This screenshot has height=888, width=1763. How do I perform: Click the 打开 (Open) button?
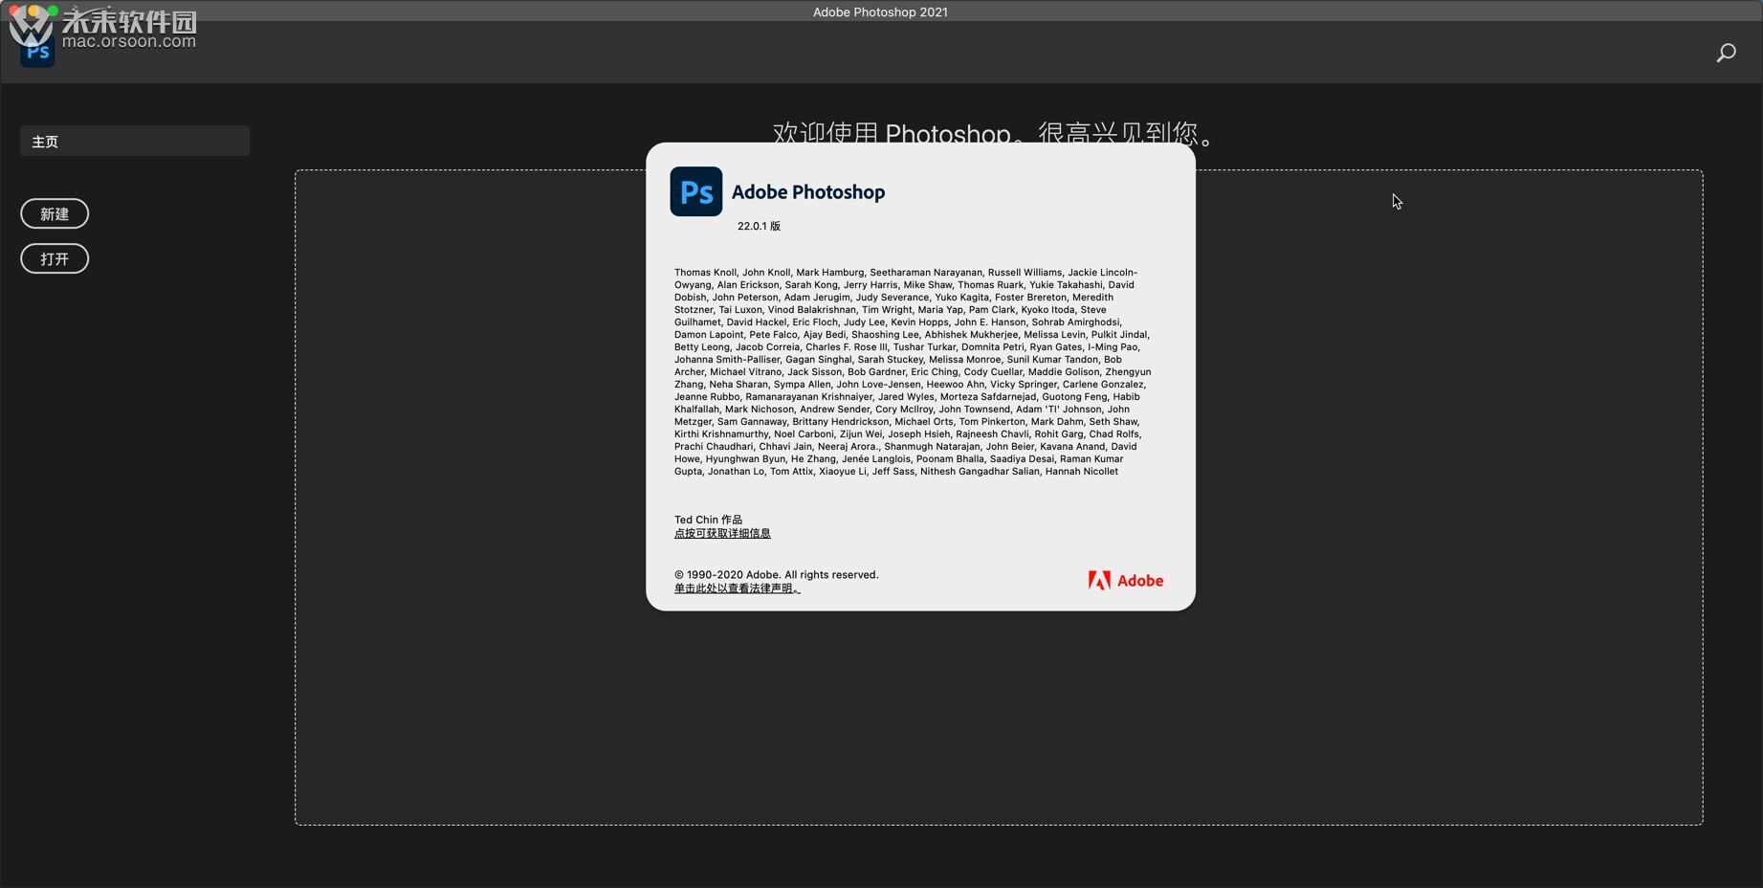(55, 258)
